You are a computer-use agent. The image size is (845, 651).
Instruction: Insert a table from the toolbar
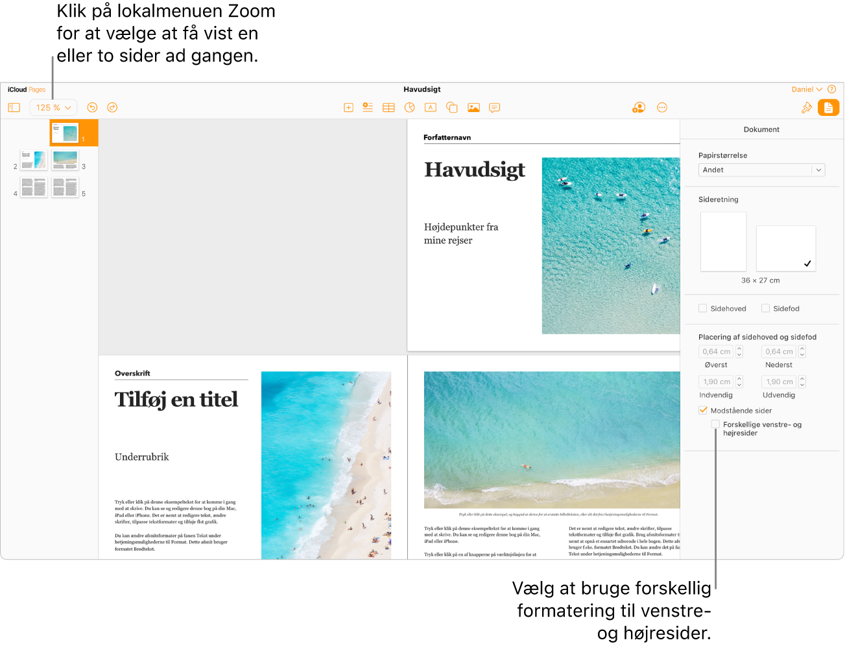point(388,108)
